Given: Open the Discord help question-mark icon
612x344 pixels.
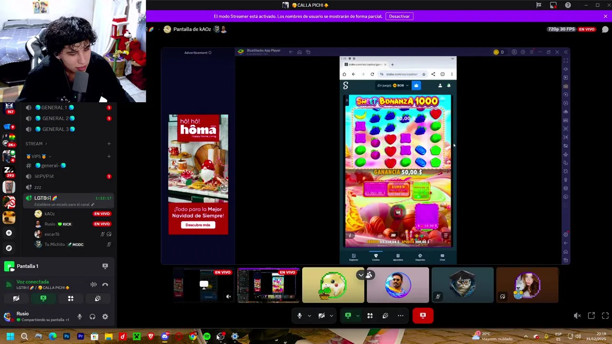Looking at the screenshot, I should pos(568,5).
